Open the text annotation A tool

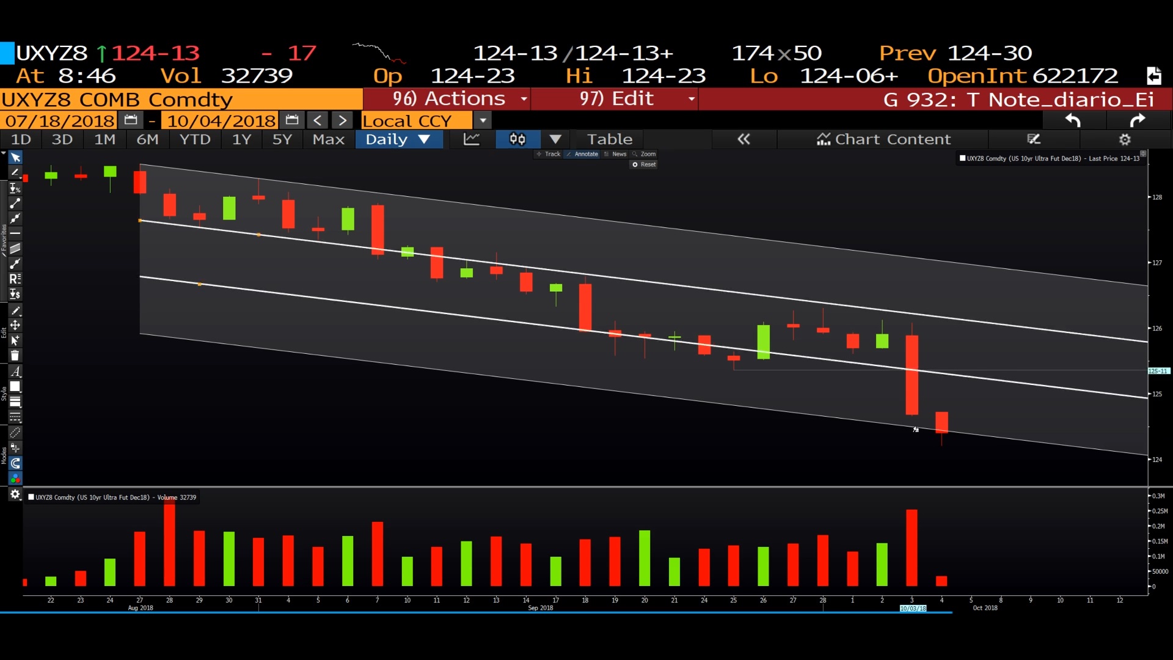pyautogui.click(x=15, y=372)
